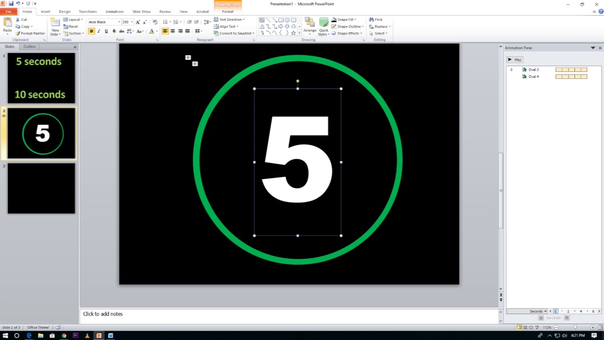Click Convert to SmartArt

pos(234,34)
